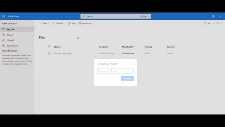This screenshot has width=225, height=127.
Task: Open the view options list icon
Action: point(219,23)
